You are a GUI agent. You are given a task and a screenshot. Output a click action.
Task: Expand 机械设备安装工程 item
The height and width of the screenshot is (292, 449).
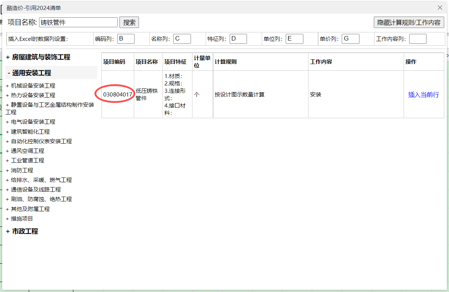(31, 85)
